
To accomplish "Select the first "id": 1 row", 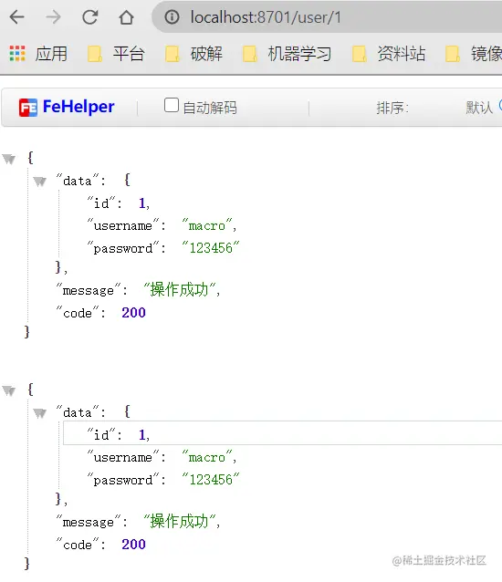I will [118, 203].
